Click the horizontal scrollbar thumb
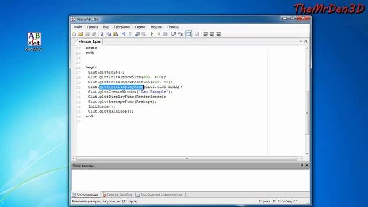Image resolution: width=368 pixels, height=207 pixels. pyautogui.click(x=187, y=159)
